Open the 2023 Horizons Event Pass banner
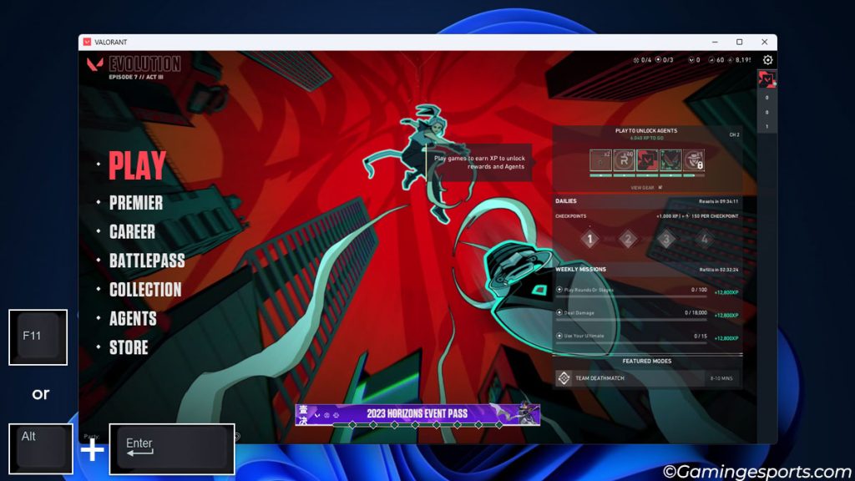This screenshot has height=481, width=855. coord(417,414)
